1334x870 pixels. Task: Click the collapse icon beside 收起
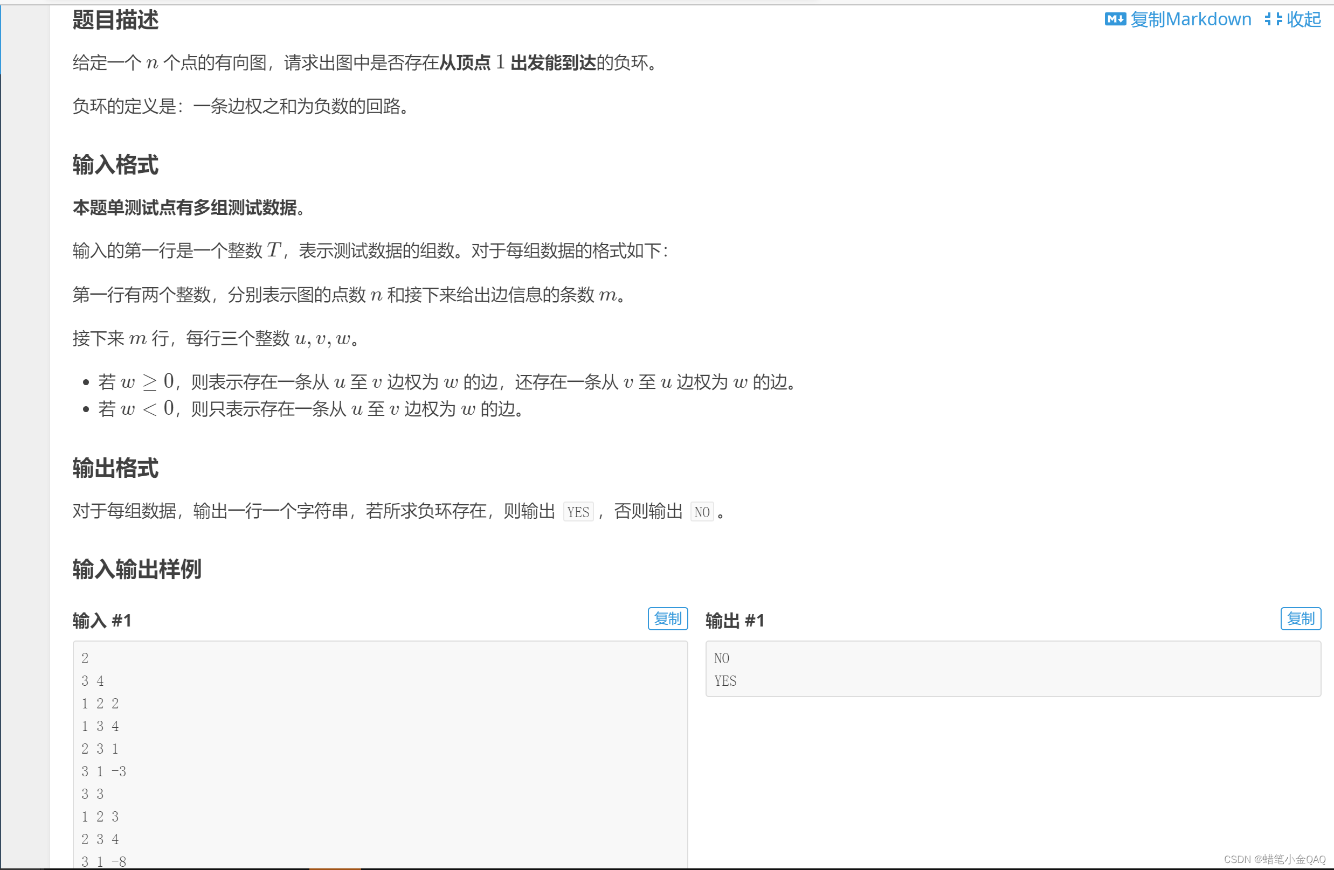1273,19
